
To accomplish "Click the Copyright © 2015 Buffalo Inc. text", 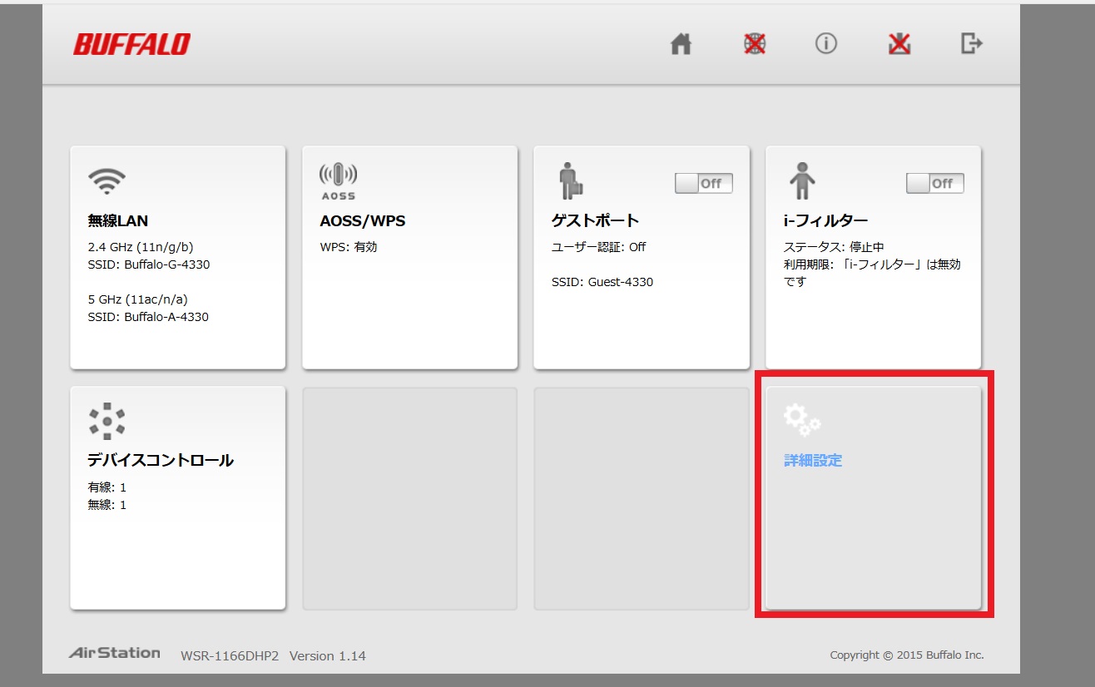I will tap(907, 655).
